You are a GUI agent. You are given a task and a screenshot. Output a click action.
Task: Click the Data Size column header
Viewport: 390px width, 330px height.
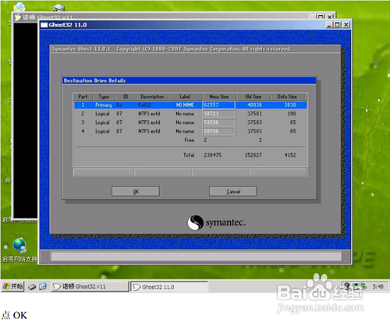coord(287,97)
